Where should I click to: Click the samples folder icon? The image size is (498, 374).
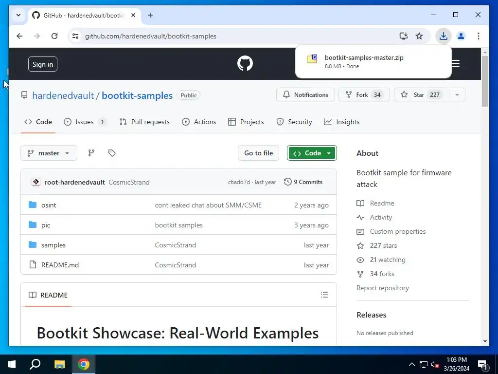pos(33,244)
